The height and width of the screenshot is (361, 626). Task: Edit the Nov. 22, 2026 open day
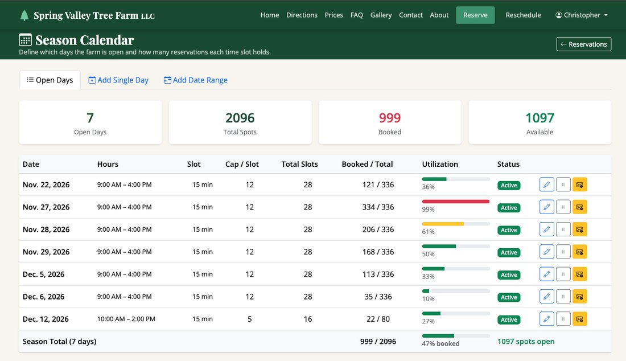pos(546,184)
